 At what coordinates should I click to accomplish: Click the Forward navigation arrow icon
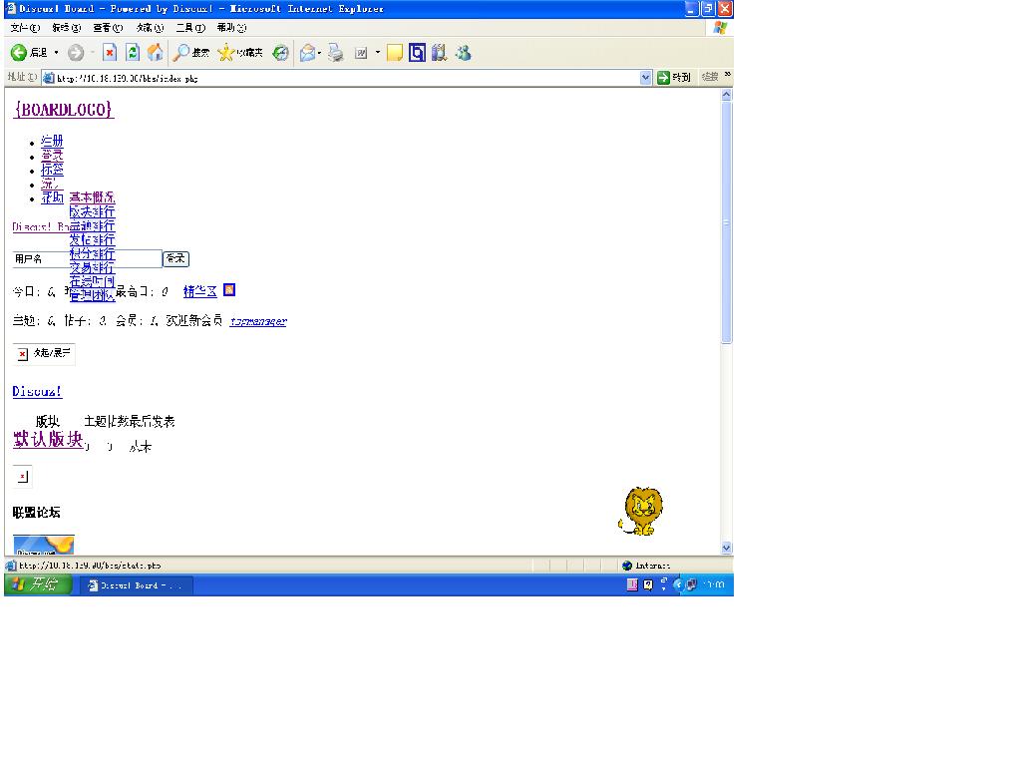[x=76, y=53]
